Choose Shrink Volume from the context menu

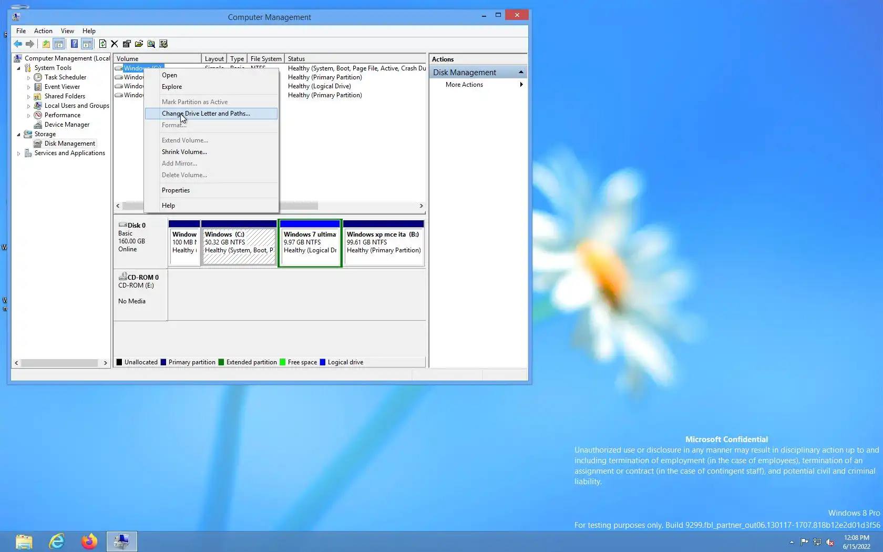pos(211,152)
